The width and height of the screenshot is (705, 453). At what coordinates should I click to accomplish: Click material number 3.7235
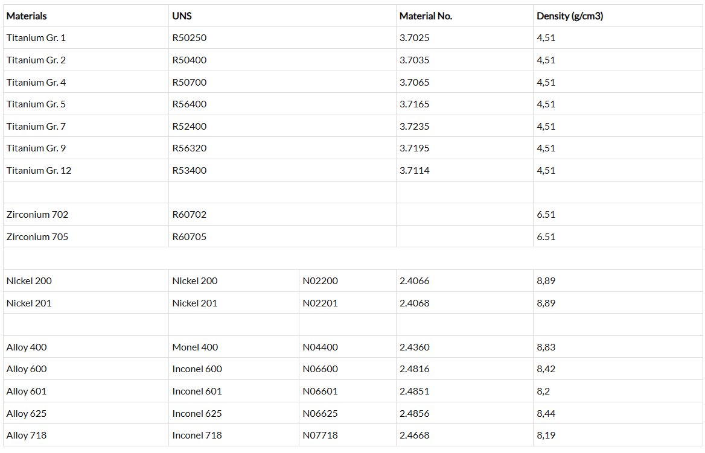coord(415,127)
